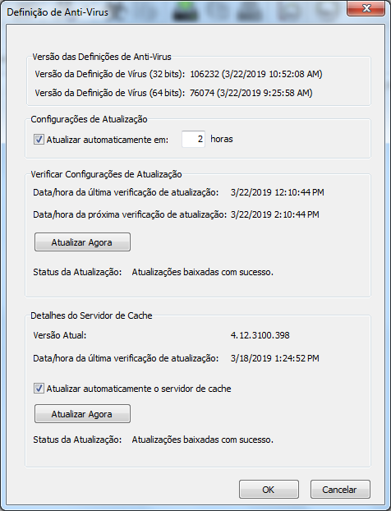Image resolution: width=391 pixels, height=511 pixels.
Task: Click Atualizar Agora under Verificar Configurações
Action: point(82,242)
